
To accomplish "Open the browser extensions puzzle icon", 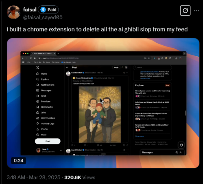I will click(x=170, y=58).
